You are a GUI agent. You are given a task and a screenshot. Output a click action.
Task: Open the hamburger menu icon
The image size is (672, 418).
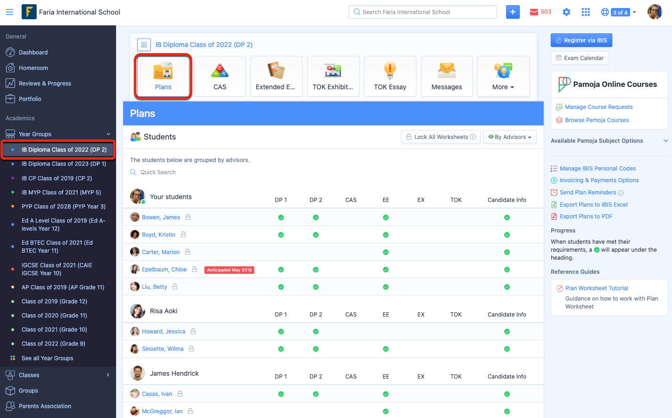tap(9, 12)
